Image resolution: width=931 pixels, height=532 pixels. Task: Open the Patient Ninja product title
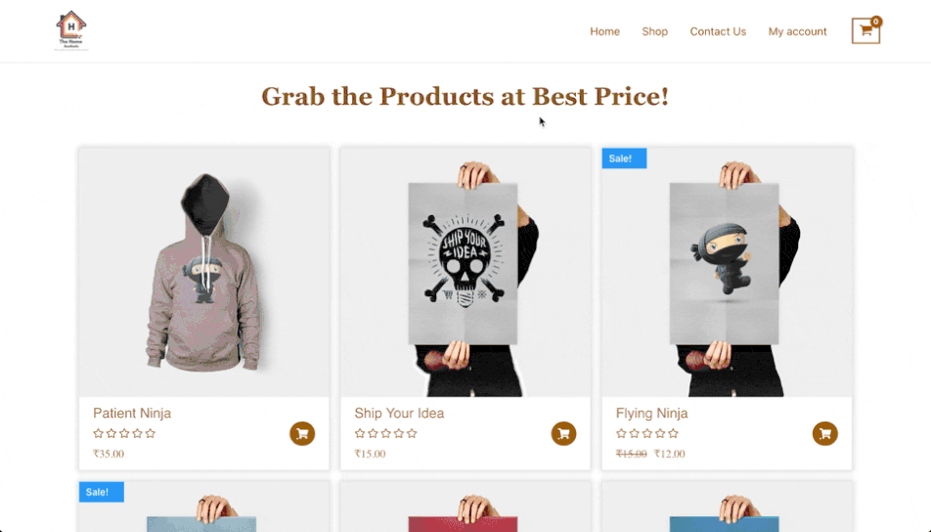pyautogui.click(x=132, y=414)
